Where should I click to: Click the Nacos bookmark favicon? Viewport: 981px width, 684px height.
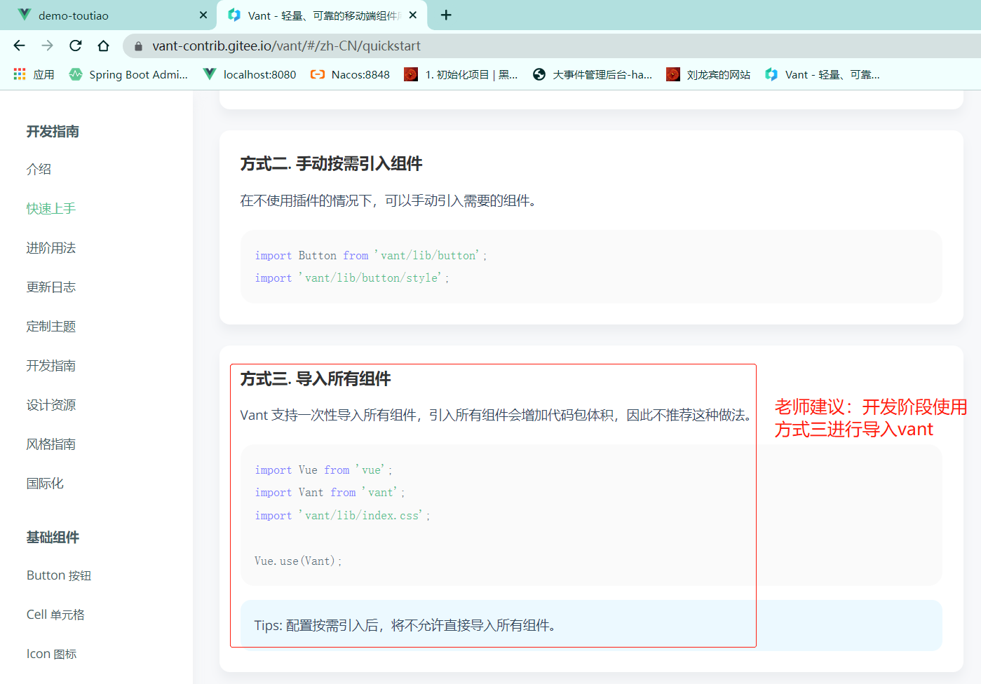tap(318, 74)
